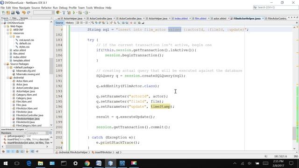Switch to the Files panel tab

pos(14,18)
